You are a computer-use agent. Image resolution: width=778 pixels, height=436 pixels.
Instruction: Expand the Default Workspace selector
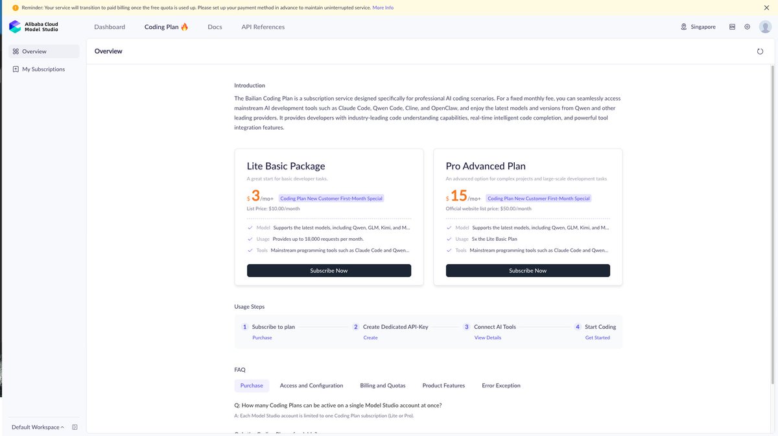tap(38, 427)
